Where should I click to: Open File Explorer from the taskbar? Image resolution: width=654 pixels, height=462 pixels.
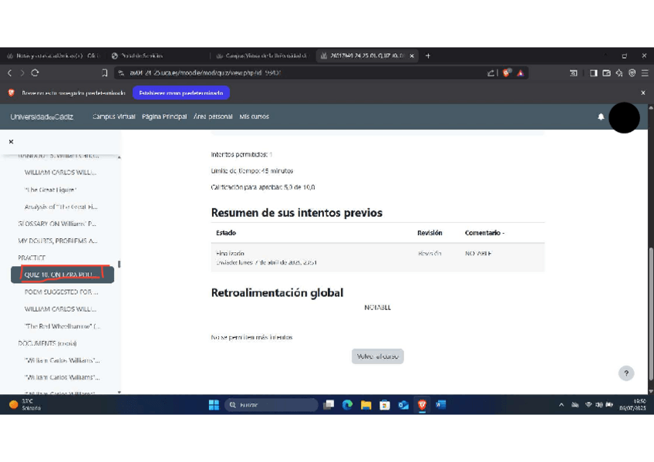(x=366, y=405)
